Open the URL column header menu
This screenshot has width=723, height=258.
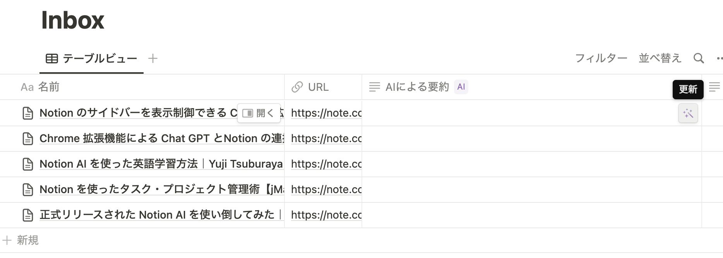pos(323,87)
